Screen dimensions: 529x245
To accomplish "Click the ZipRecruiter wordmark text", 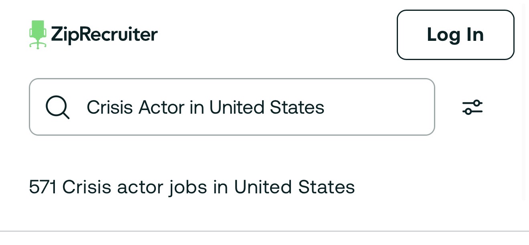I will tap(104, 34).
